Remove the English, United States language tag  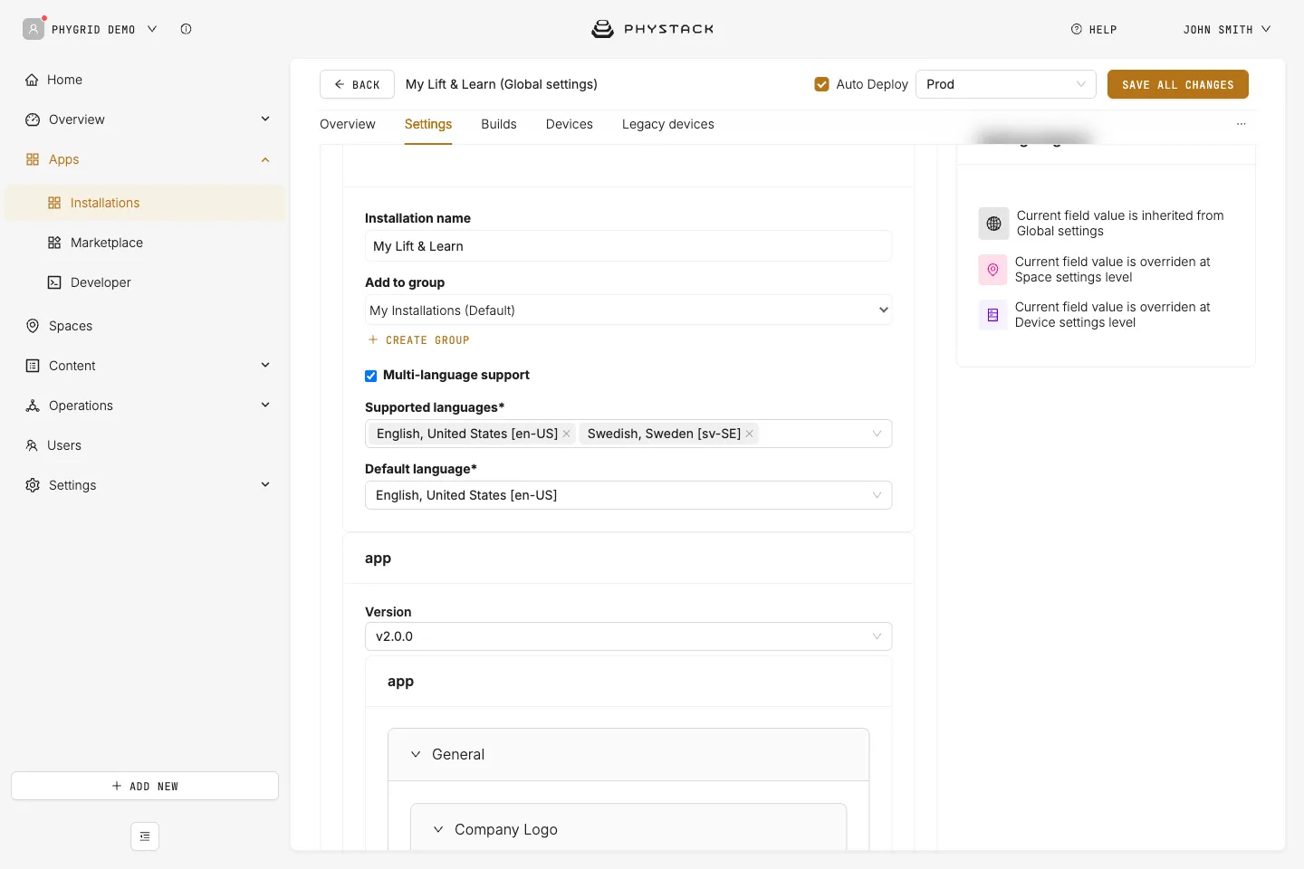tap(567, 434)
